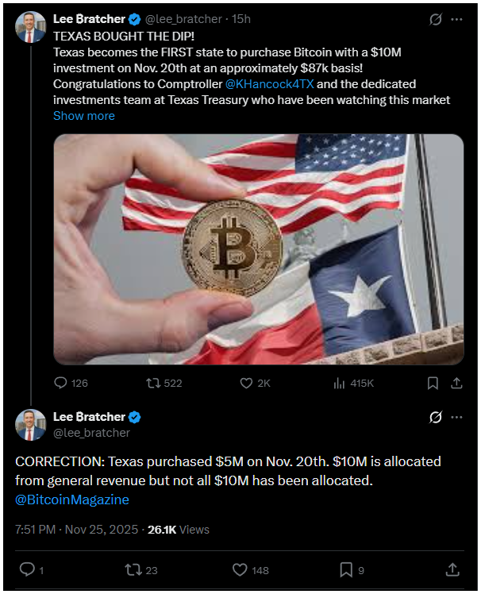The image size is (481, 594).
Task: Open more options menu on first tweet
Action: [x=456, y=19]
